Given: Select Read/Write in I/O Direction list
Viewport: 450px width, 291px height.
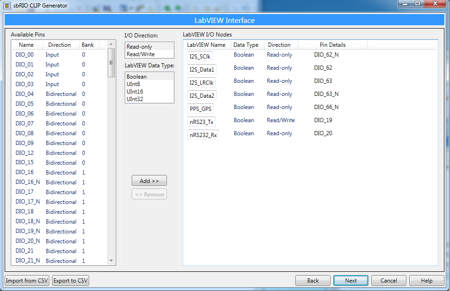Looking at the screenshot, I should tap(149, 54).
